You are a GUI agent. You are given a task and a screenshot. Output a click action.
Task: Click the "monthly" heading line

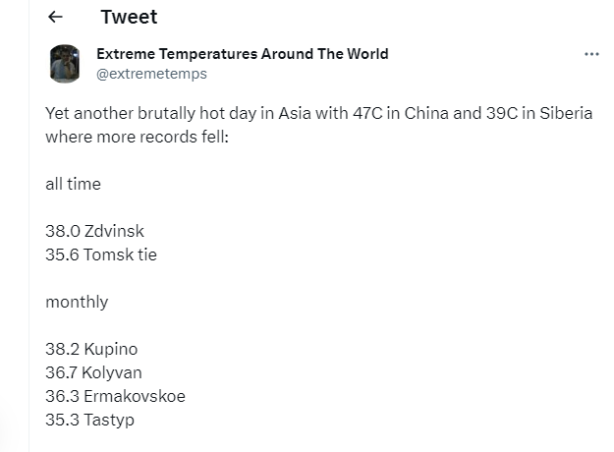tap(77, 302)
